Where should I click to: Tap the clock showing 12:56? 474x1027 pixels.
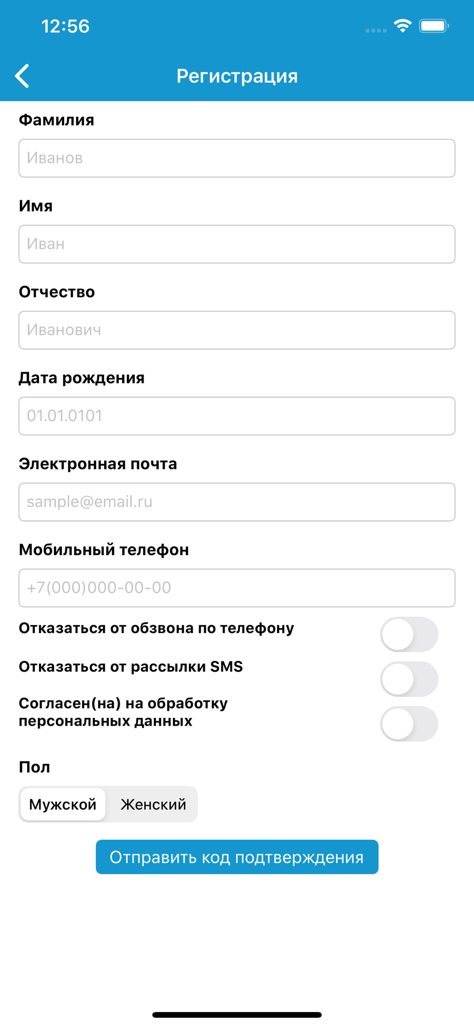click(x=65, y=26)
